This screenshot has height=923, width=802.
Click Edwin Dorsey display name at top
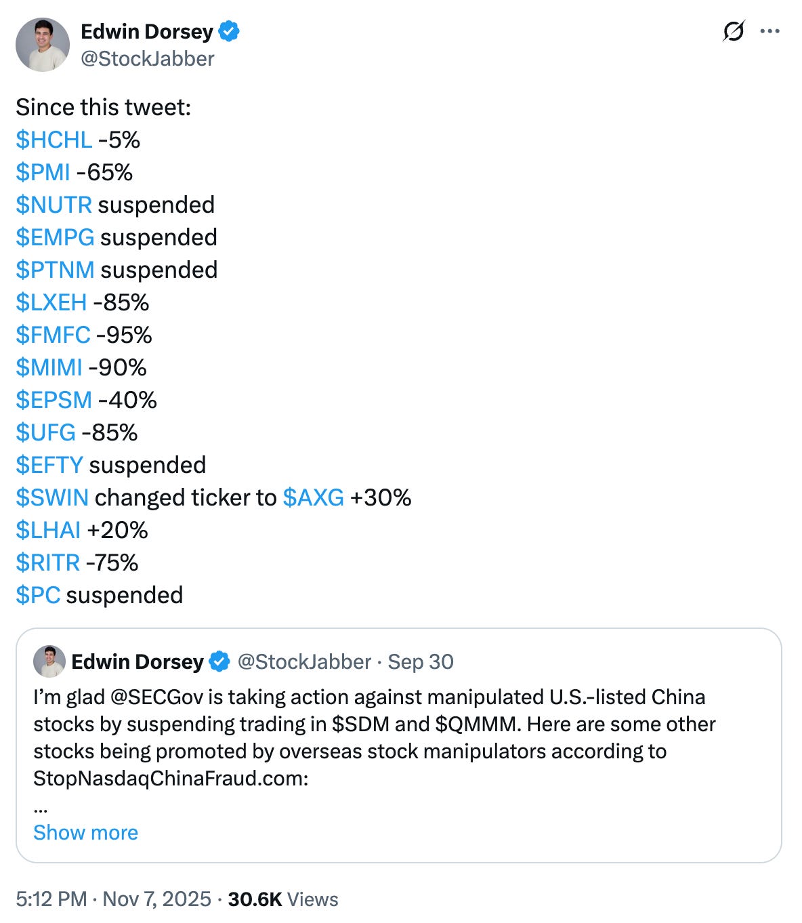coord(147,31)
